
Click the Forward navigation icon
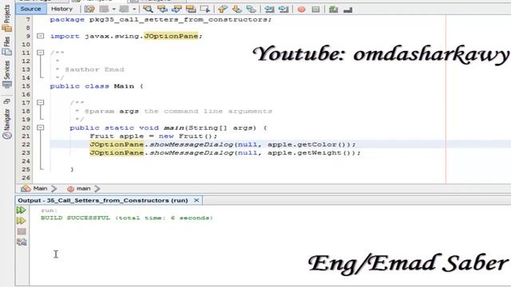pyautogui.click(x=124, y=9)
